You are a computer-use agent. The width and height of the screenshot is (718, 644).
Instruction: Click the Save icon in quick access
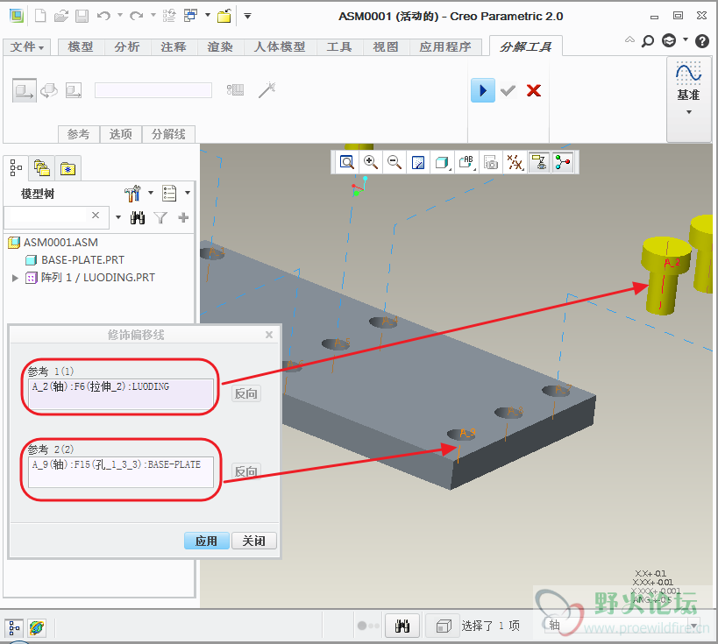82,17
